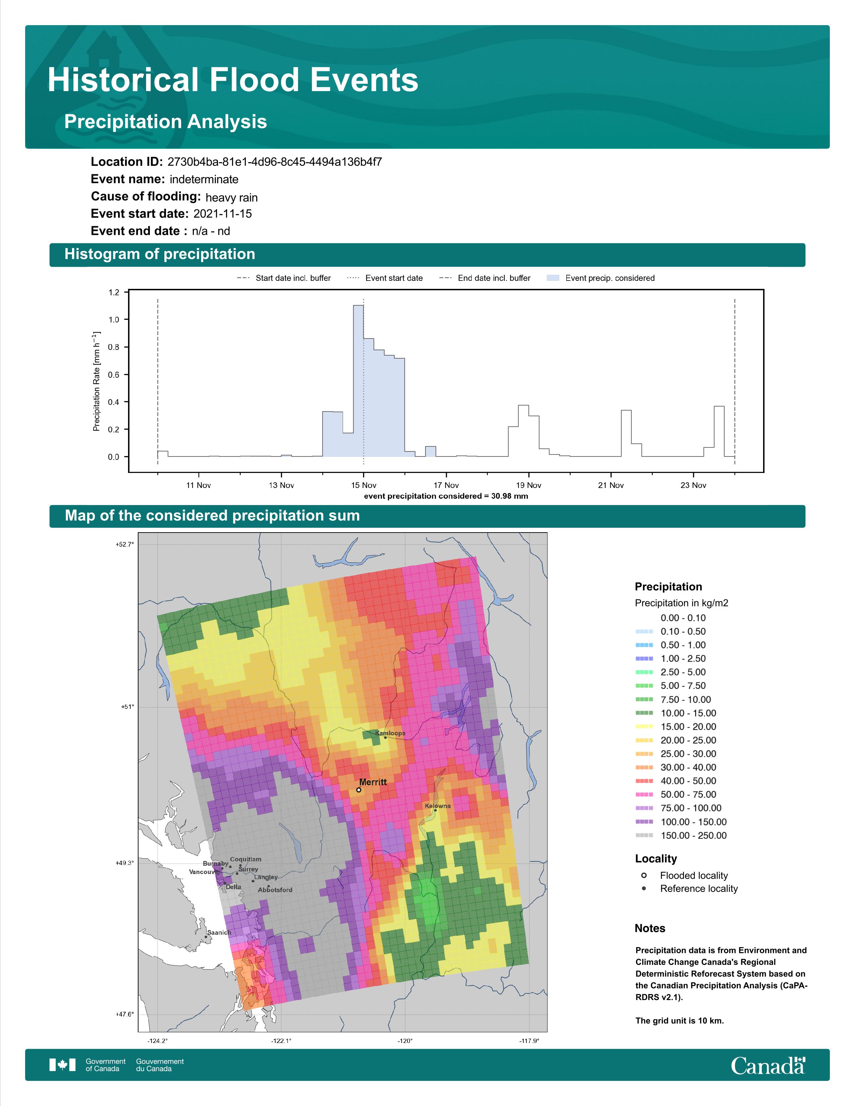Click the event name value 'indeterminate'
Screen dimensions: 855x1106
[x=204, y=179]
